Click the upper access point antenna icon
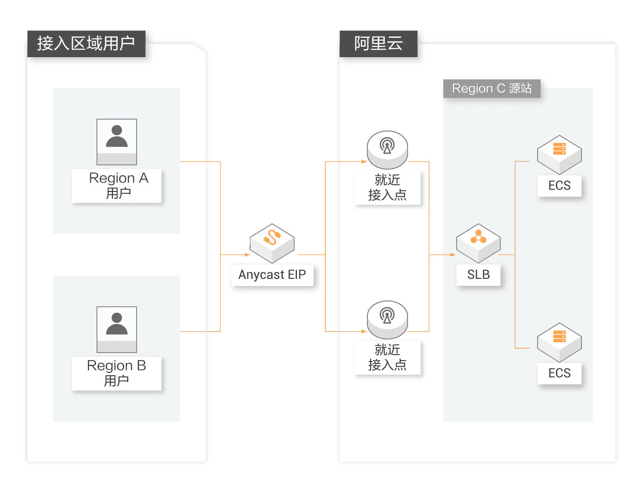 (387, 150)
